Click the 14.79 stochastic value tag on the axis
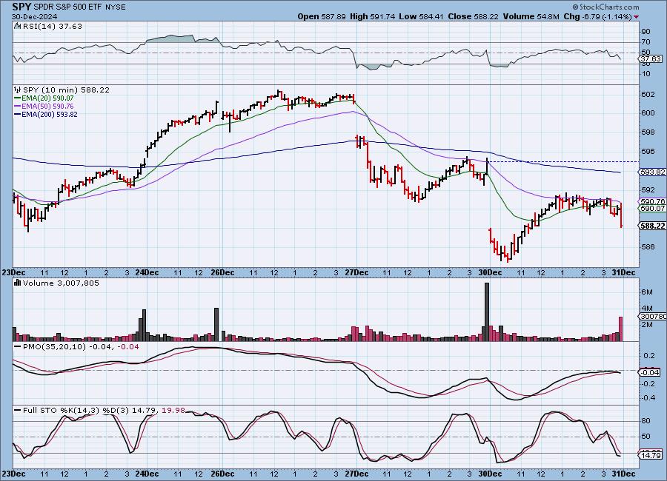 (x=651, y=456)
